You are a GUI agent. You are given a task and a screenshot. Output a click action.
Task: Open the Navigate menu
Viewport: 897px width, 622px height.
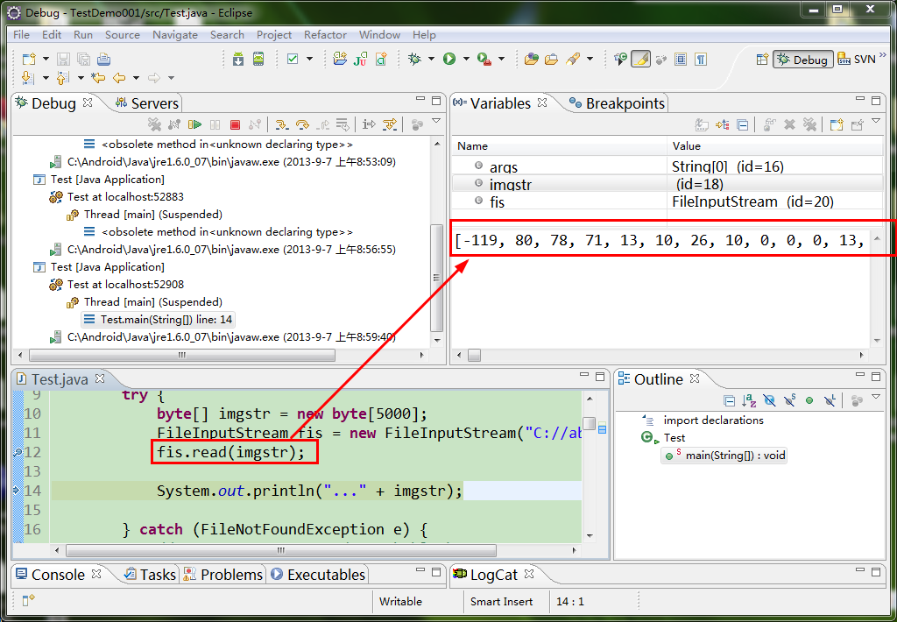point(175,34)
